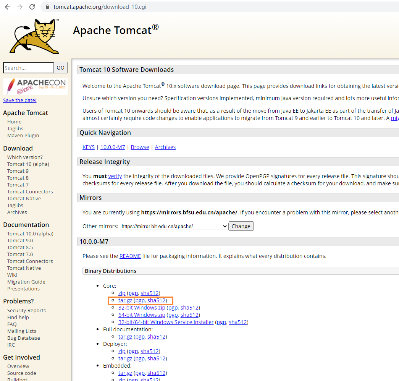This screenshot has height=381, width=399.
Task: Open Presentations sidebar item
Action: pos(23,289)
